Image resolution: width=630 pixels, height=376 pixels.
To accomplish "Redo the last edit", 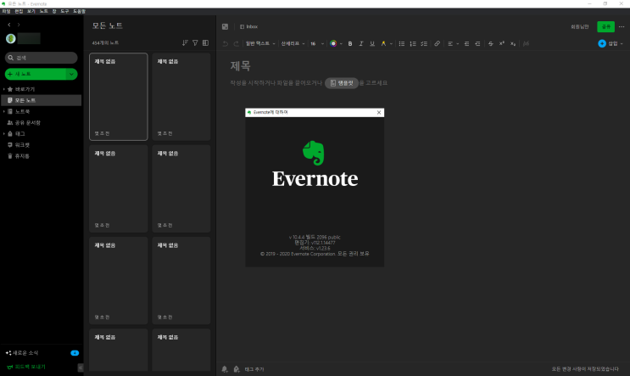I will (x=237, y=43).
